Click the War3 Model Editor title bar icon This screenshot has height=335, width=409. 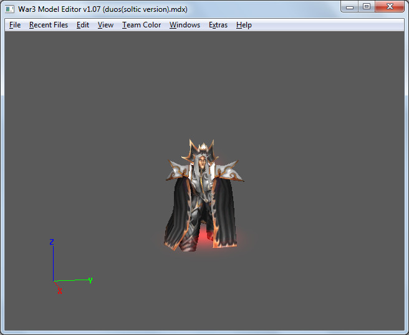(x=9, y=9)
